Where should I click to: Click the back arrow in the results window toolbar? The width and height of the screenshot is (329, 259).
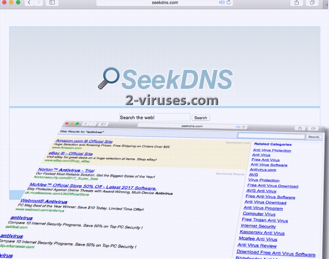(86, 124)
